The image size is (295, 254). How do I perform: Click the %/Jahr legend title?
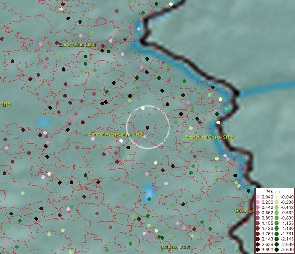pos(275,191)
